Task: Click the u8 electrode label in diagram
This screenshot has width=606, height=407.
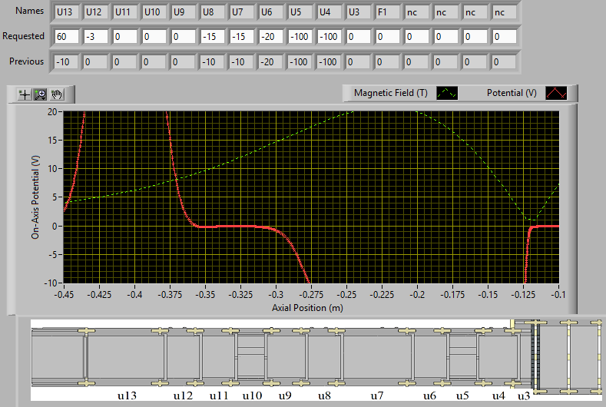Action: coord(324,395)
